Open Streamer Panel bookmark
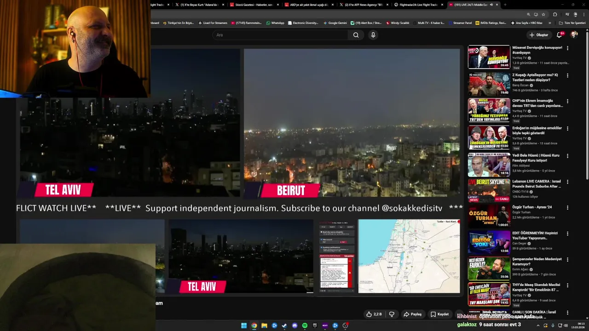This screenshot has height=331, width=589. 459,23
